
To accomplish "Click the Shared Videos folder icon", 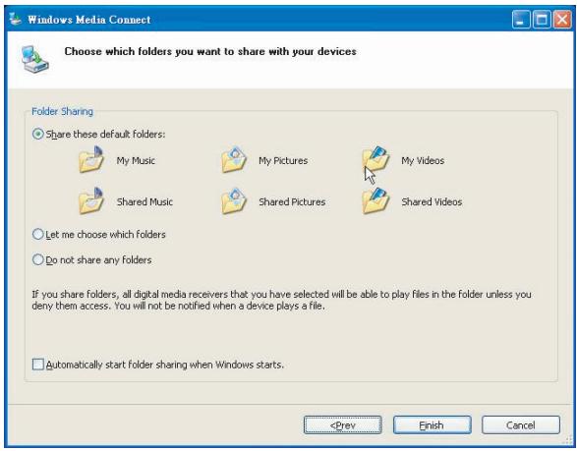I will tap(375, 200).
